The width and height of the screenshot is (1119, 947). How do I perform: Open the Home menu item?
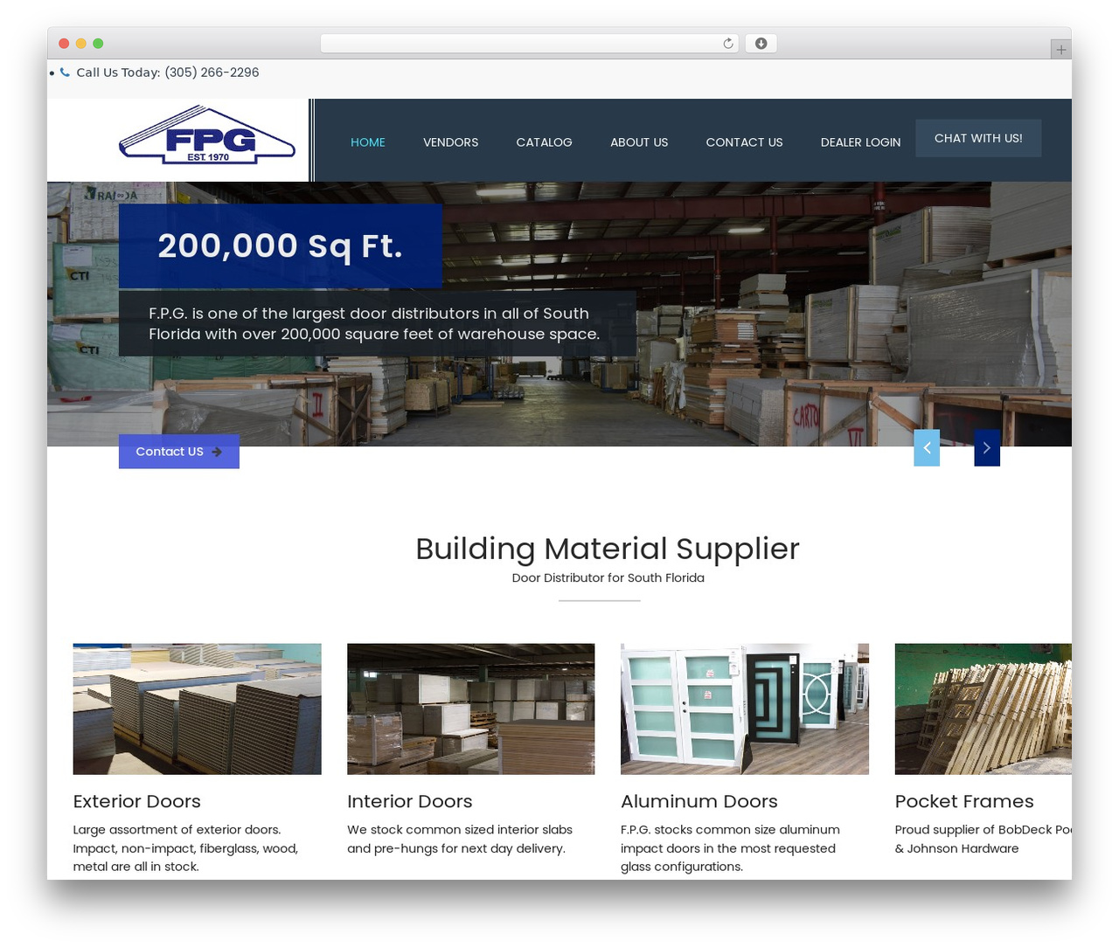click(x=368, y=142)
